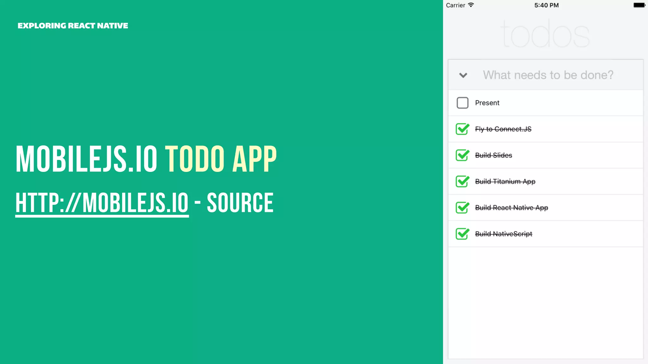Image resolution: width=648 pixels, height=364 pixels.
Task: Tap the 5:40 PM clock
Action: 546,5
